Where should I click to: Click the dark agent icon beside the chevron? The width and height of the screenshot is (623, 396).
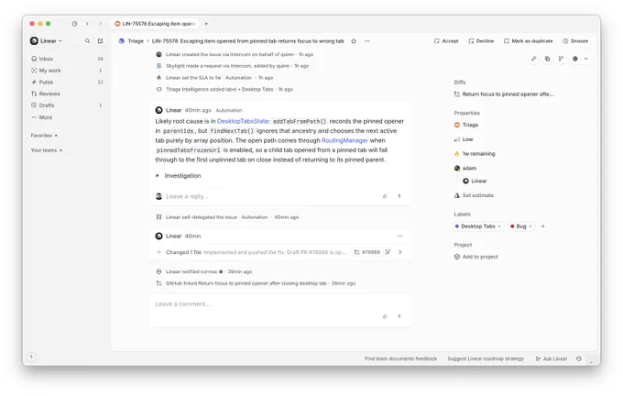click(575, 59)
